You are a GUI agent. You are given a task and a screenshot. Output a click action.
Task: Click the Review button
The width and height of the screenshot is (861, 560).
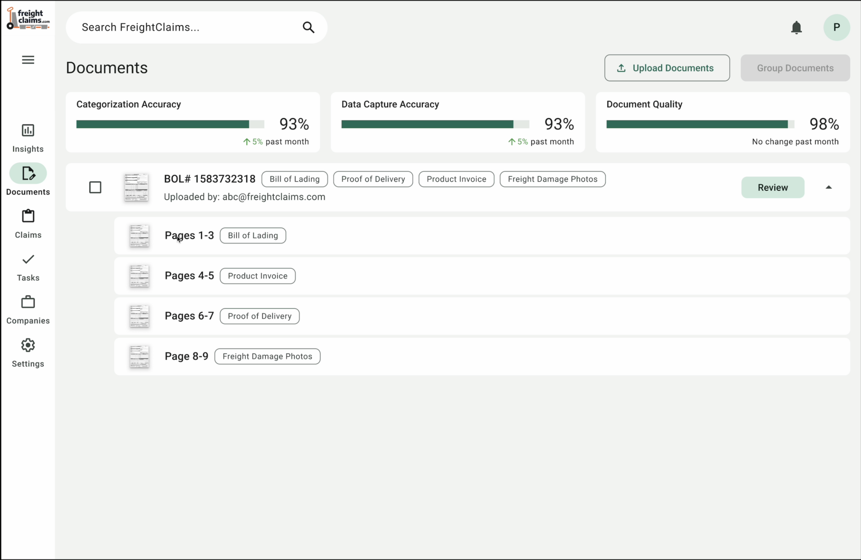[x=772, y=187]
